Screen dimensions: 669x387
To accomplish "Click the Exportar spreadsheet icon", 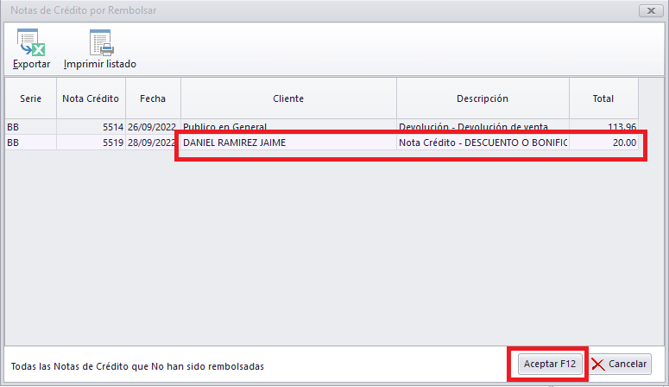I will (x=32, y=42).
